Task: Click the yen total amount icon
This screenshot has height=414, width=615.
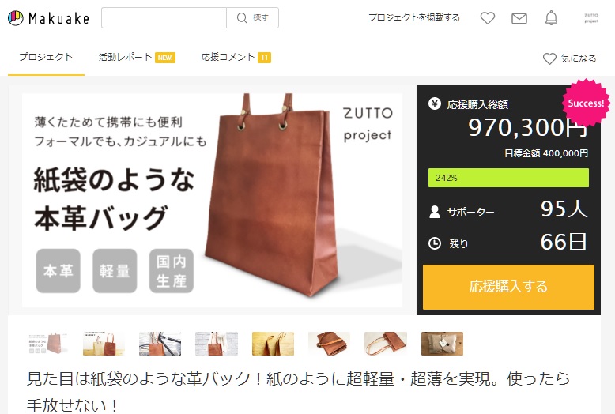Action: click(435, 103)
